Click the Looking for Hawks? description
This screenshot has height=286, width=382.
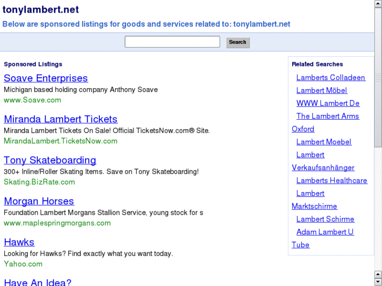(x=88, y=253)
